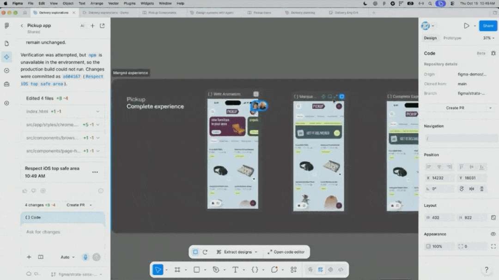
Task: Switch to the Prototype tab
Action: point(452,38)
